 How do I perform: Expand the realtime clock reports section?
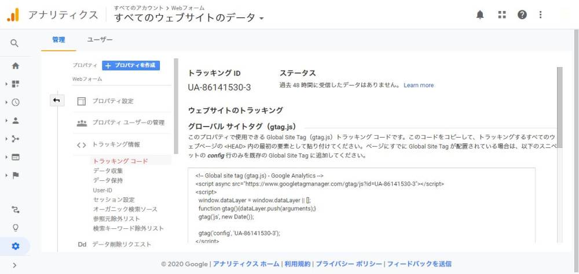tap(16, 102)
